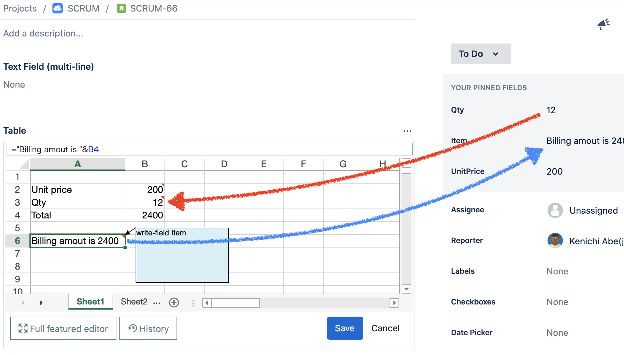Save the table changes
Screen dimensions: 624x355
tap(344, 328)
